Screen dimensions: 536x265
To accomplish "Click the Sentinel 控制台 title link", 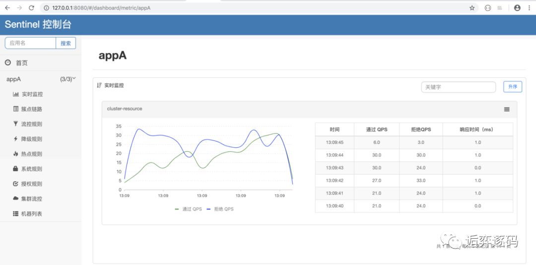I will point(38,25).
